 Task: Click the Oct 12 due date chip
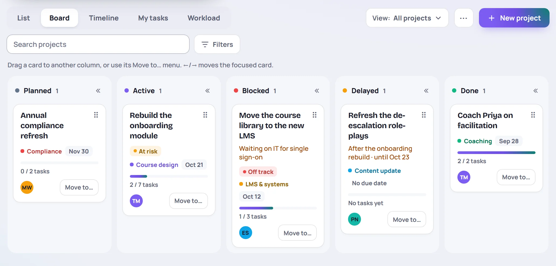252,197
